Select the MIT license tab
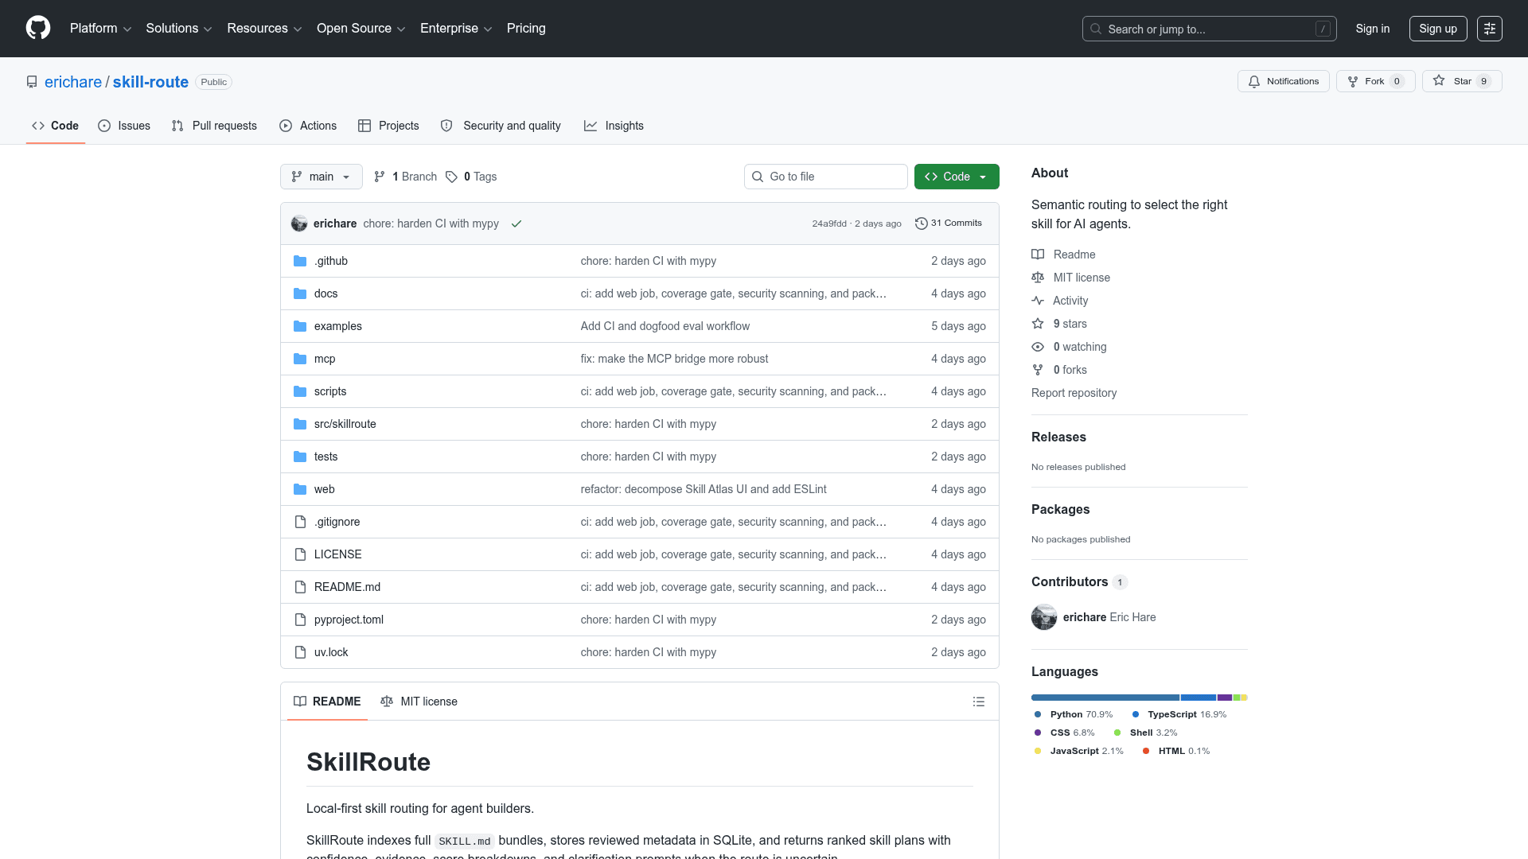This screenshot has width=1528, height=859. click(419, 702)
